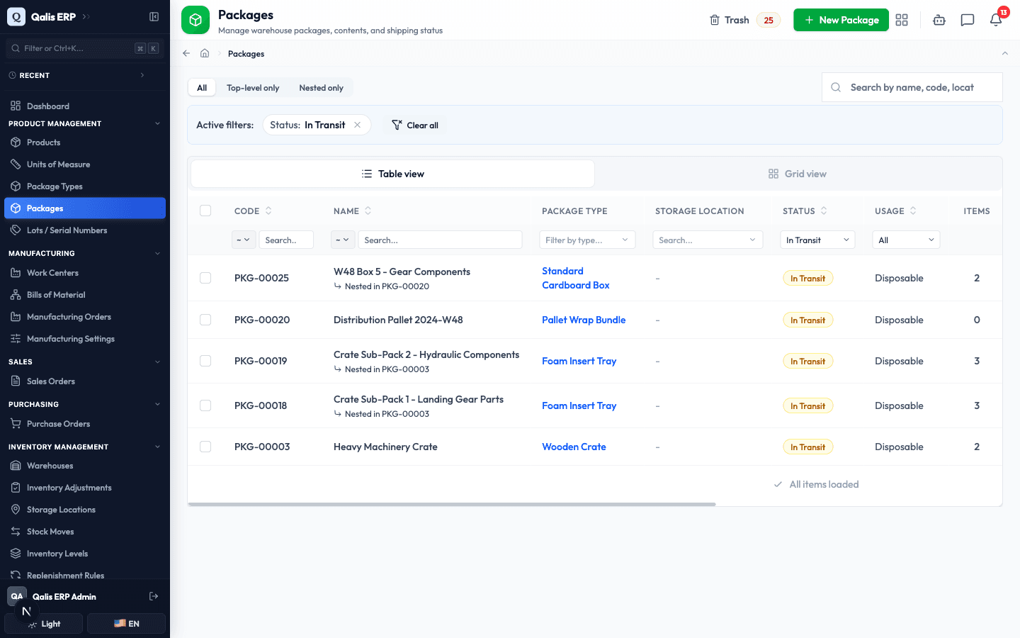
Task: Check the PKG-00003 row checkbox
Action: (205, 447)
